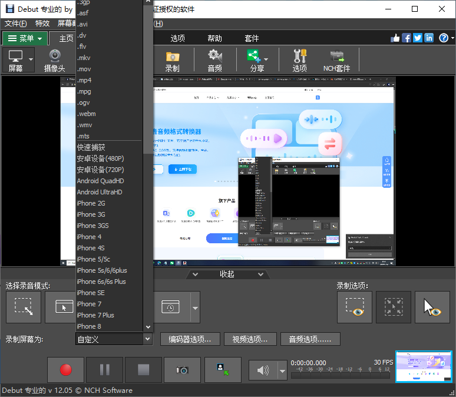Select iPhone 5s/6/6plus preset
This screenshot has width=456, height=397.
(110, 270)
